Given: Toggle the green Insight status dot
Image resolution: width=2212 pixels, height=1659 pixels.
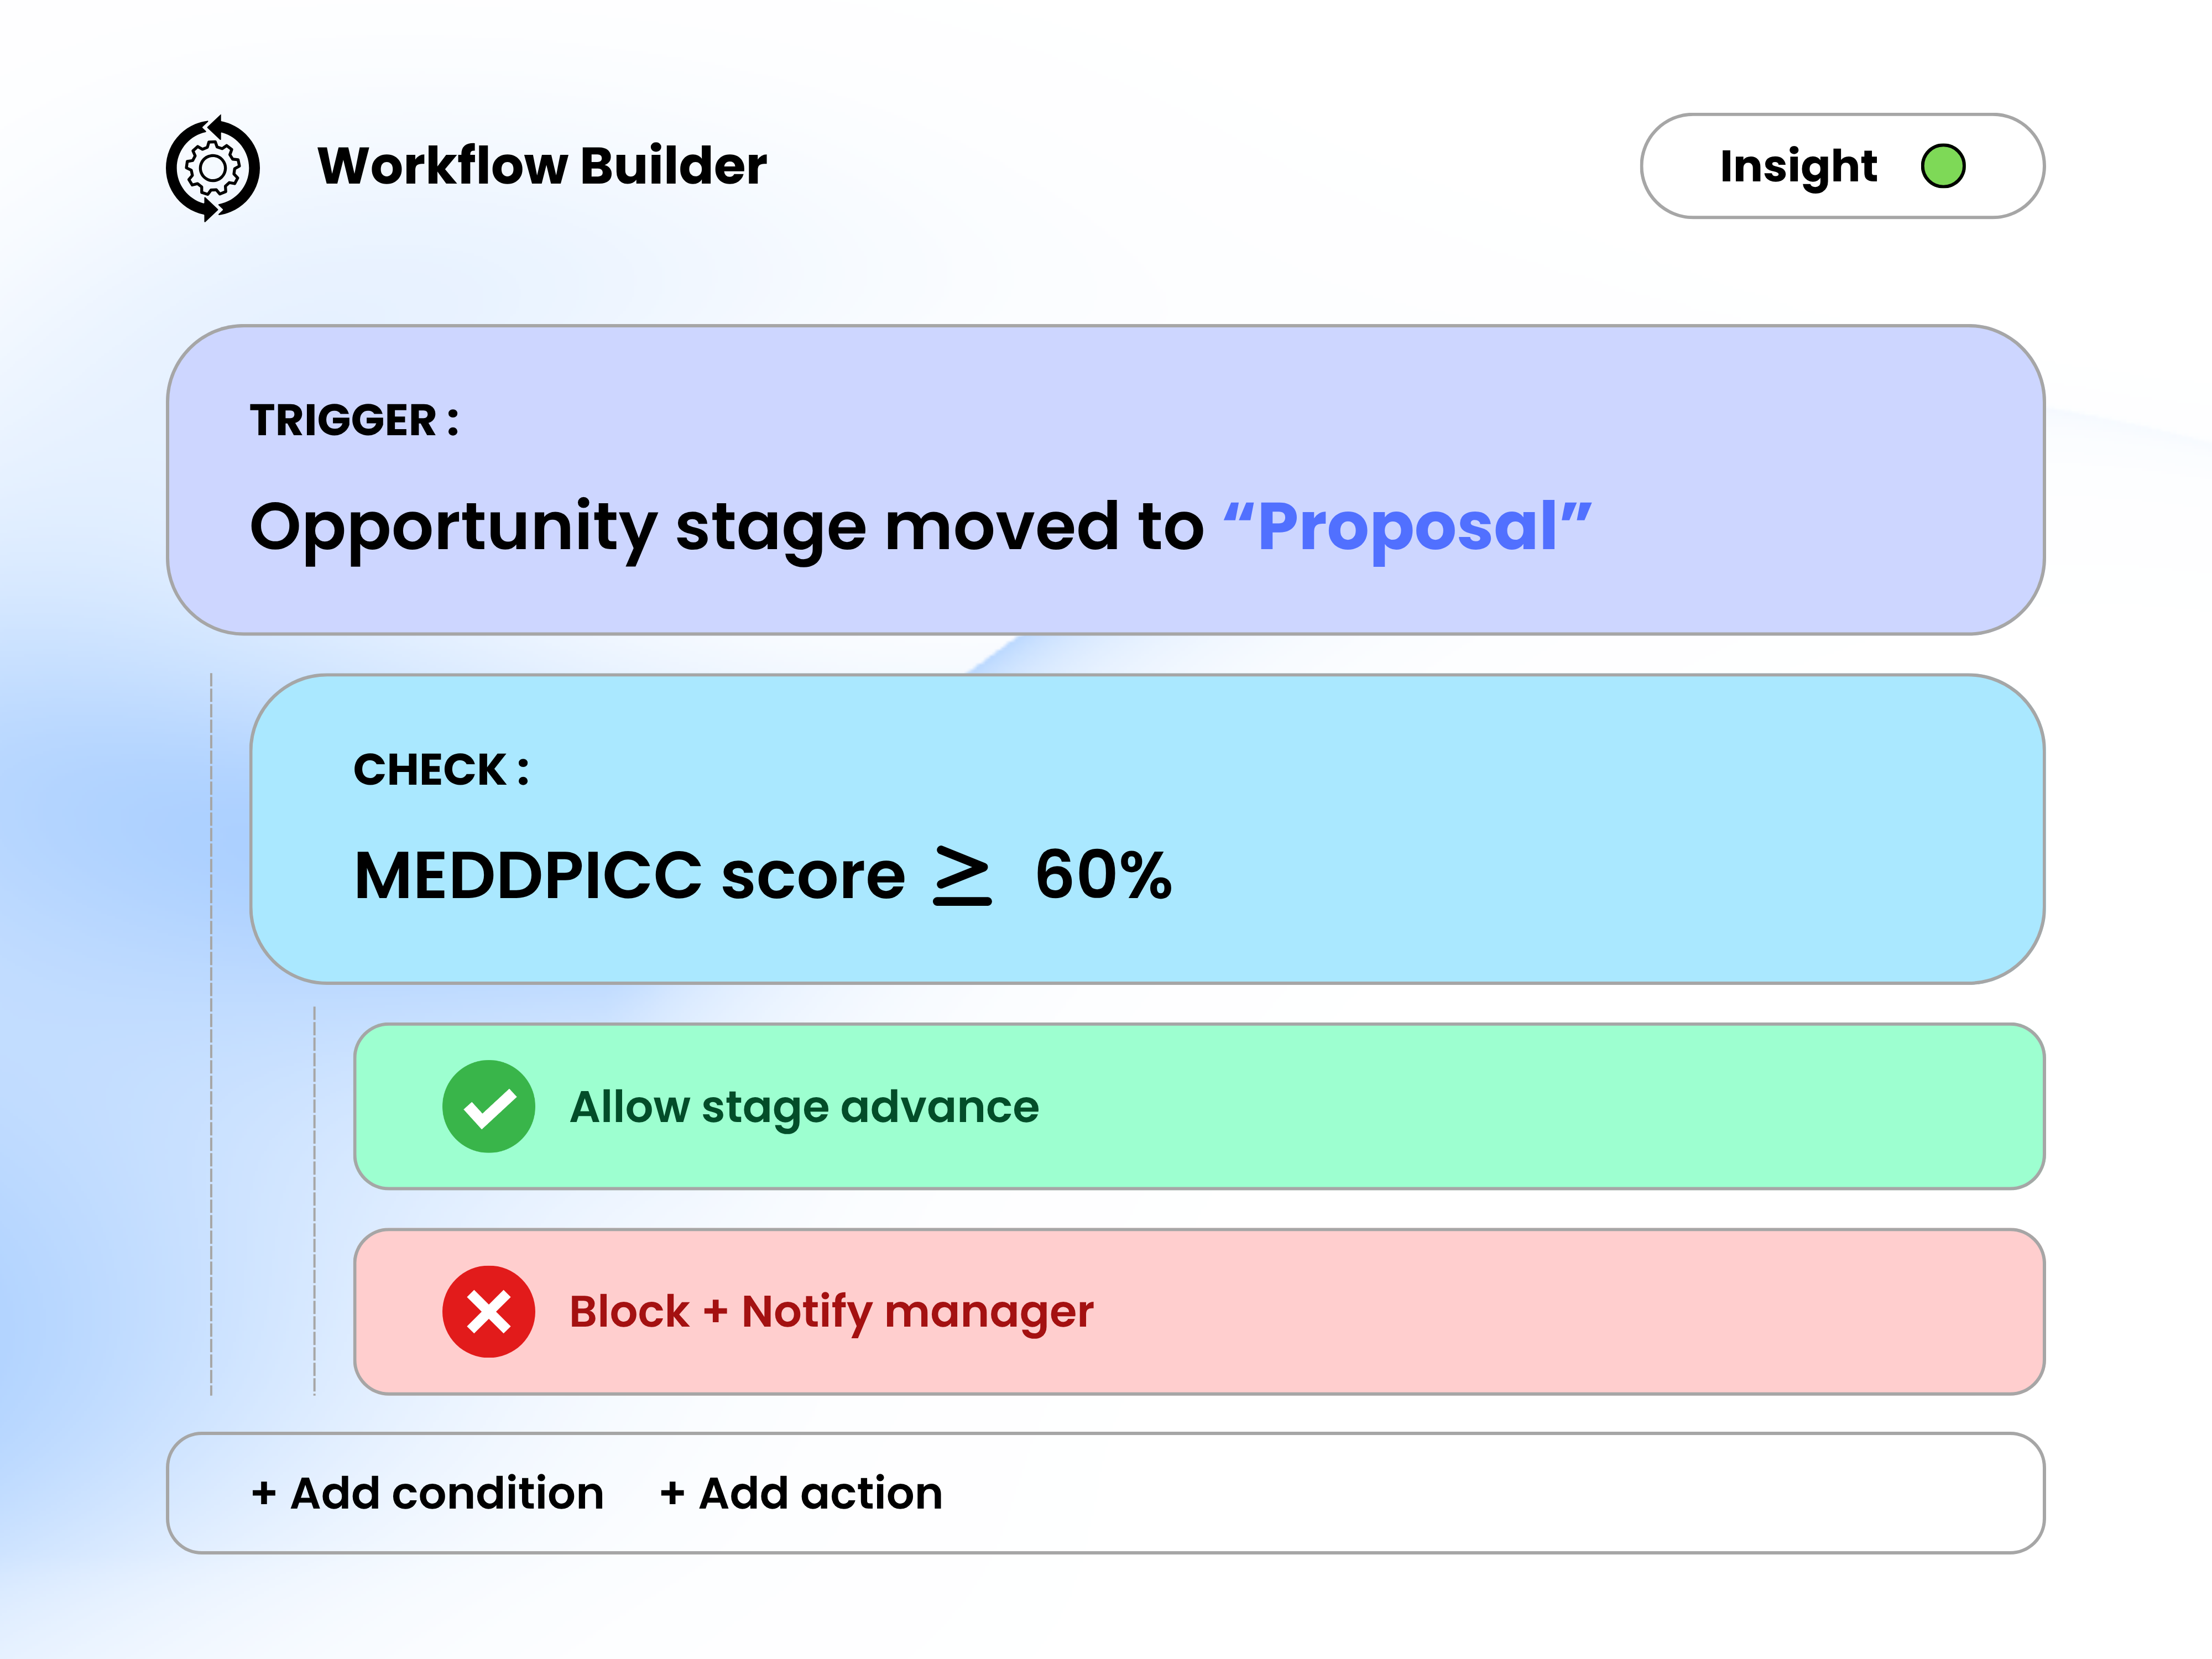Looking at the screenshot, I should [x=1942, y=166].
